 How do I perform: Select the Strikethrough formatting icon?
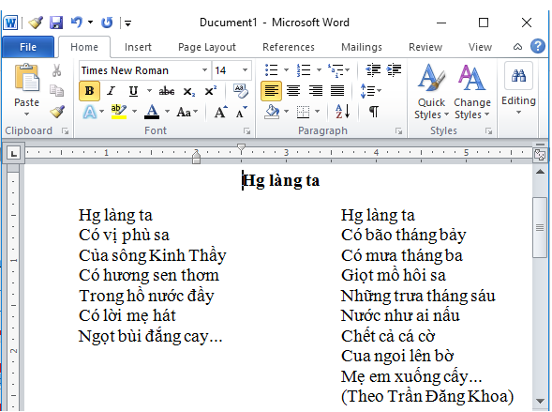[166, 91]
